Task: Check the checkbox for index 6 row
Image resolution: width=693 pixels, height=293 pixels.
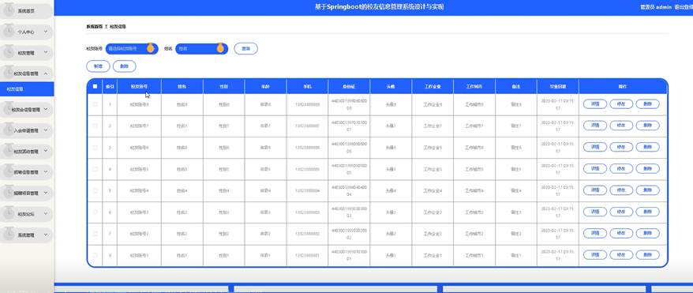Action: tap(95, 212)
